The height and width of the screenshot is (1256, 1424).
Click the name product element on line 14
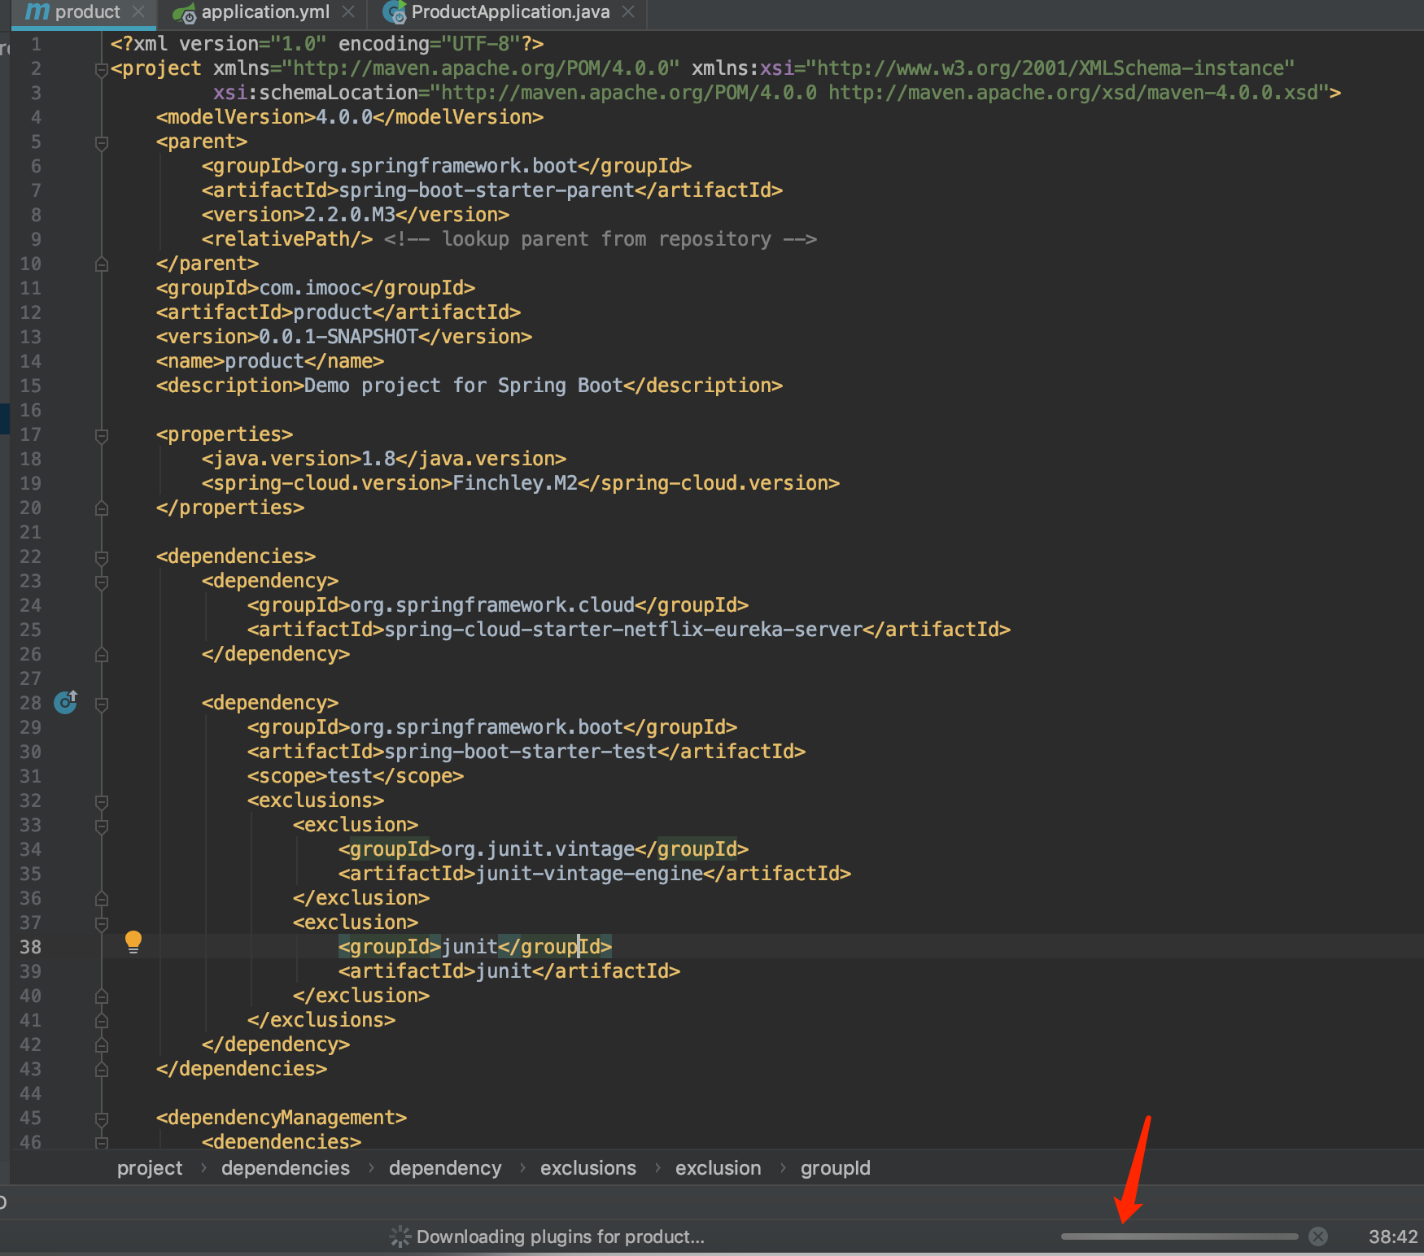tap(270, 361)
